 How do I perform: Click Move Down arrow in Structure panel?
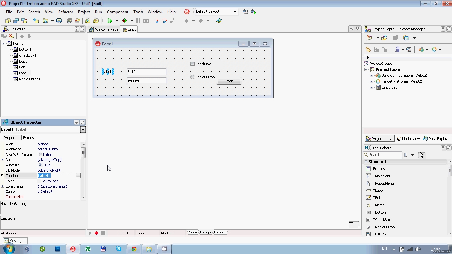point(29,36)
